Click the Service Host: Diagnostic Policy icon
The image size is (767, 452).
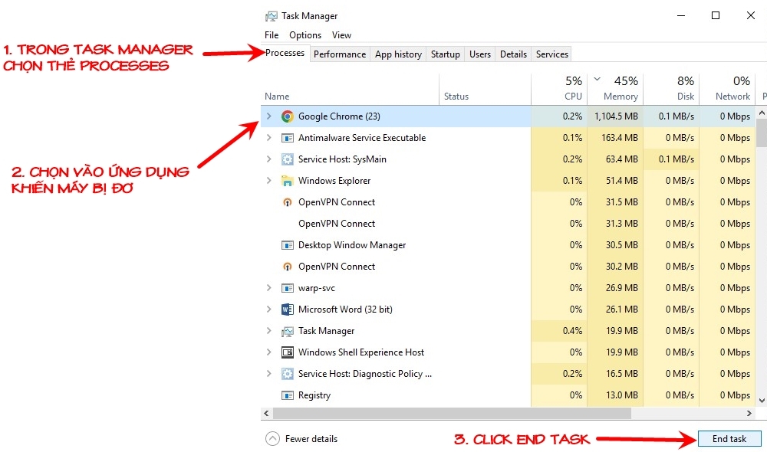pyautogui.click(x=288, y=374)
